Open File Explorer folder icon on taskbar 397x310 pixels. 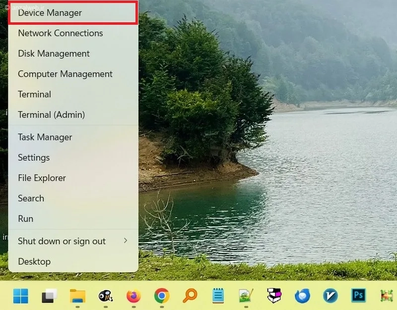coord(77,296)
